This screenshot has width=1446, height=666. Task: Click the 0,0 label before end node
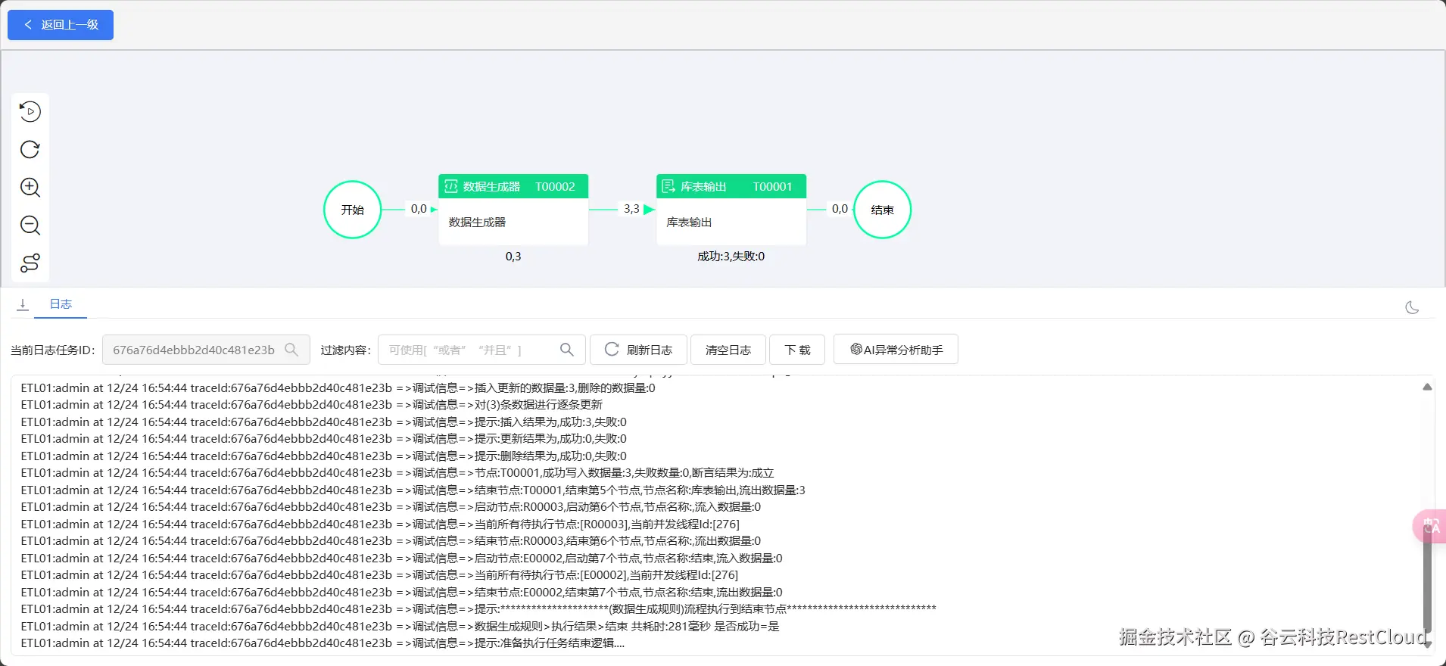click(840, 209)
